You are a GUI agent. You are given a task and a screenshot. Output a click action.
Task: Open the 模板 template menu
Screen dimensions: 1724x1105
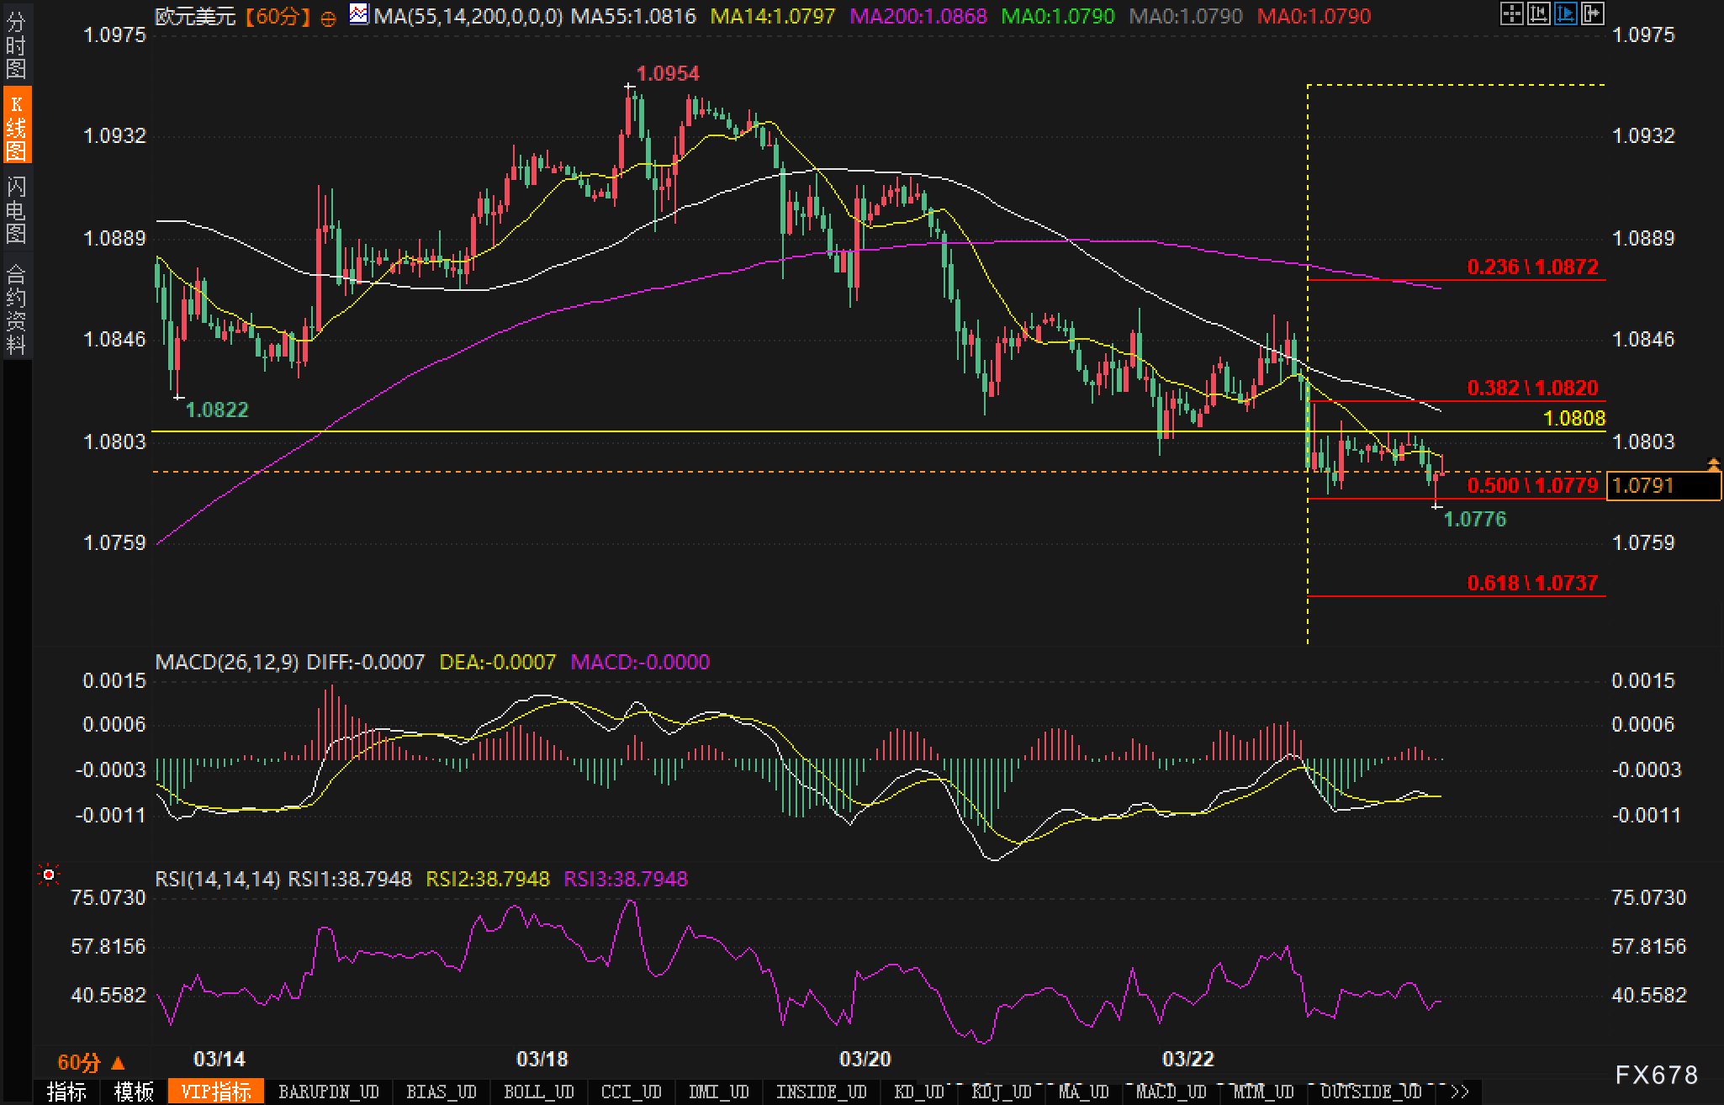(134, 1092)
